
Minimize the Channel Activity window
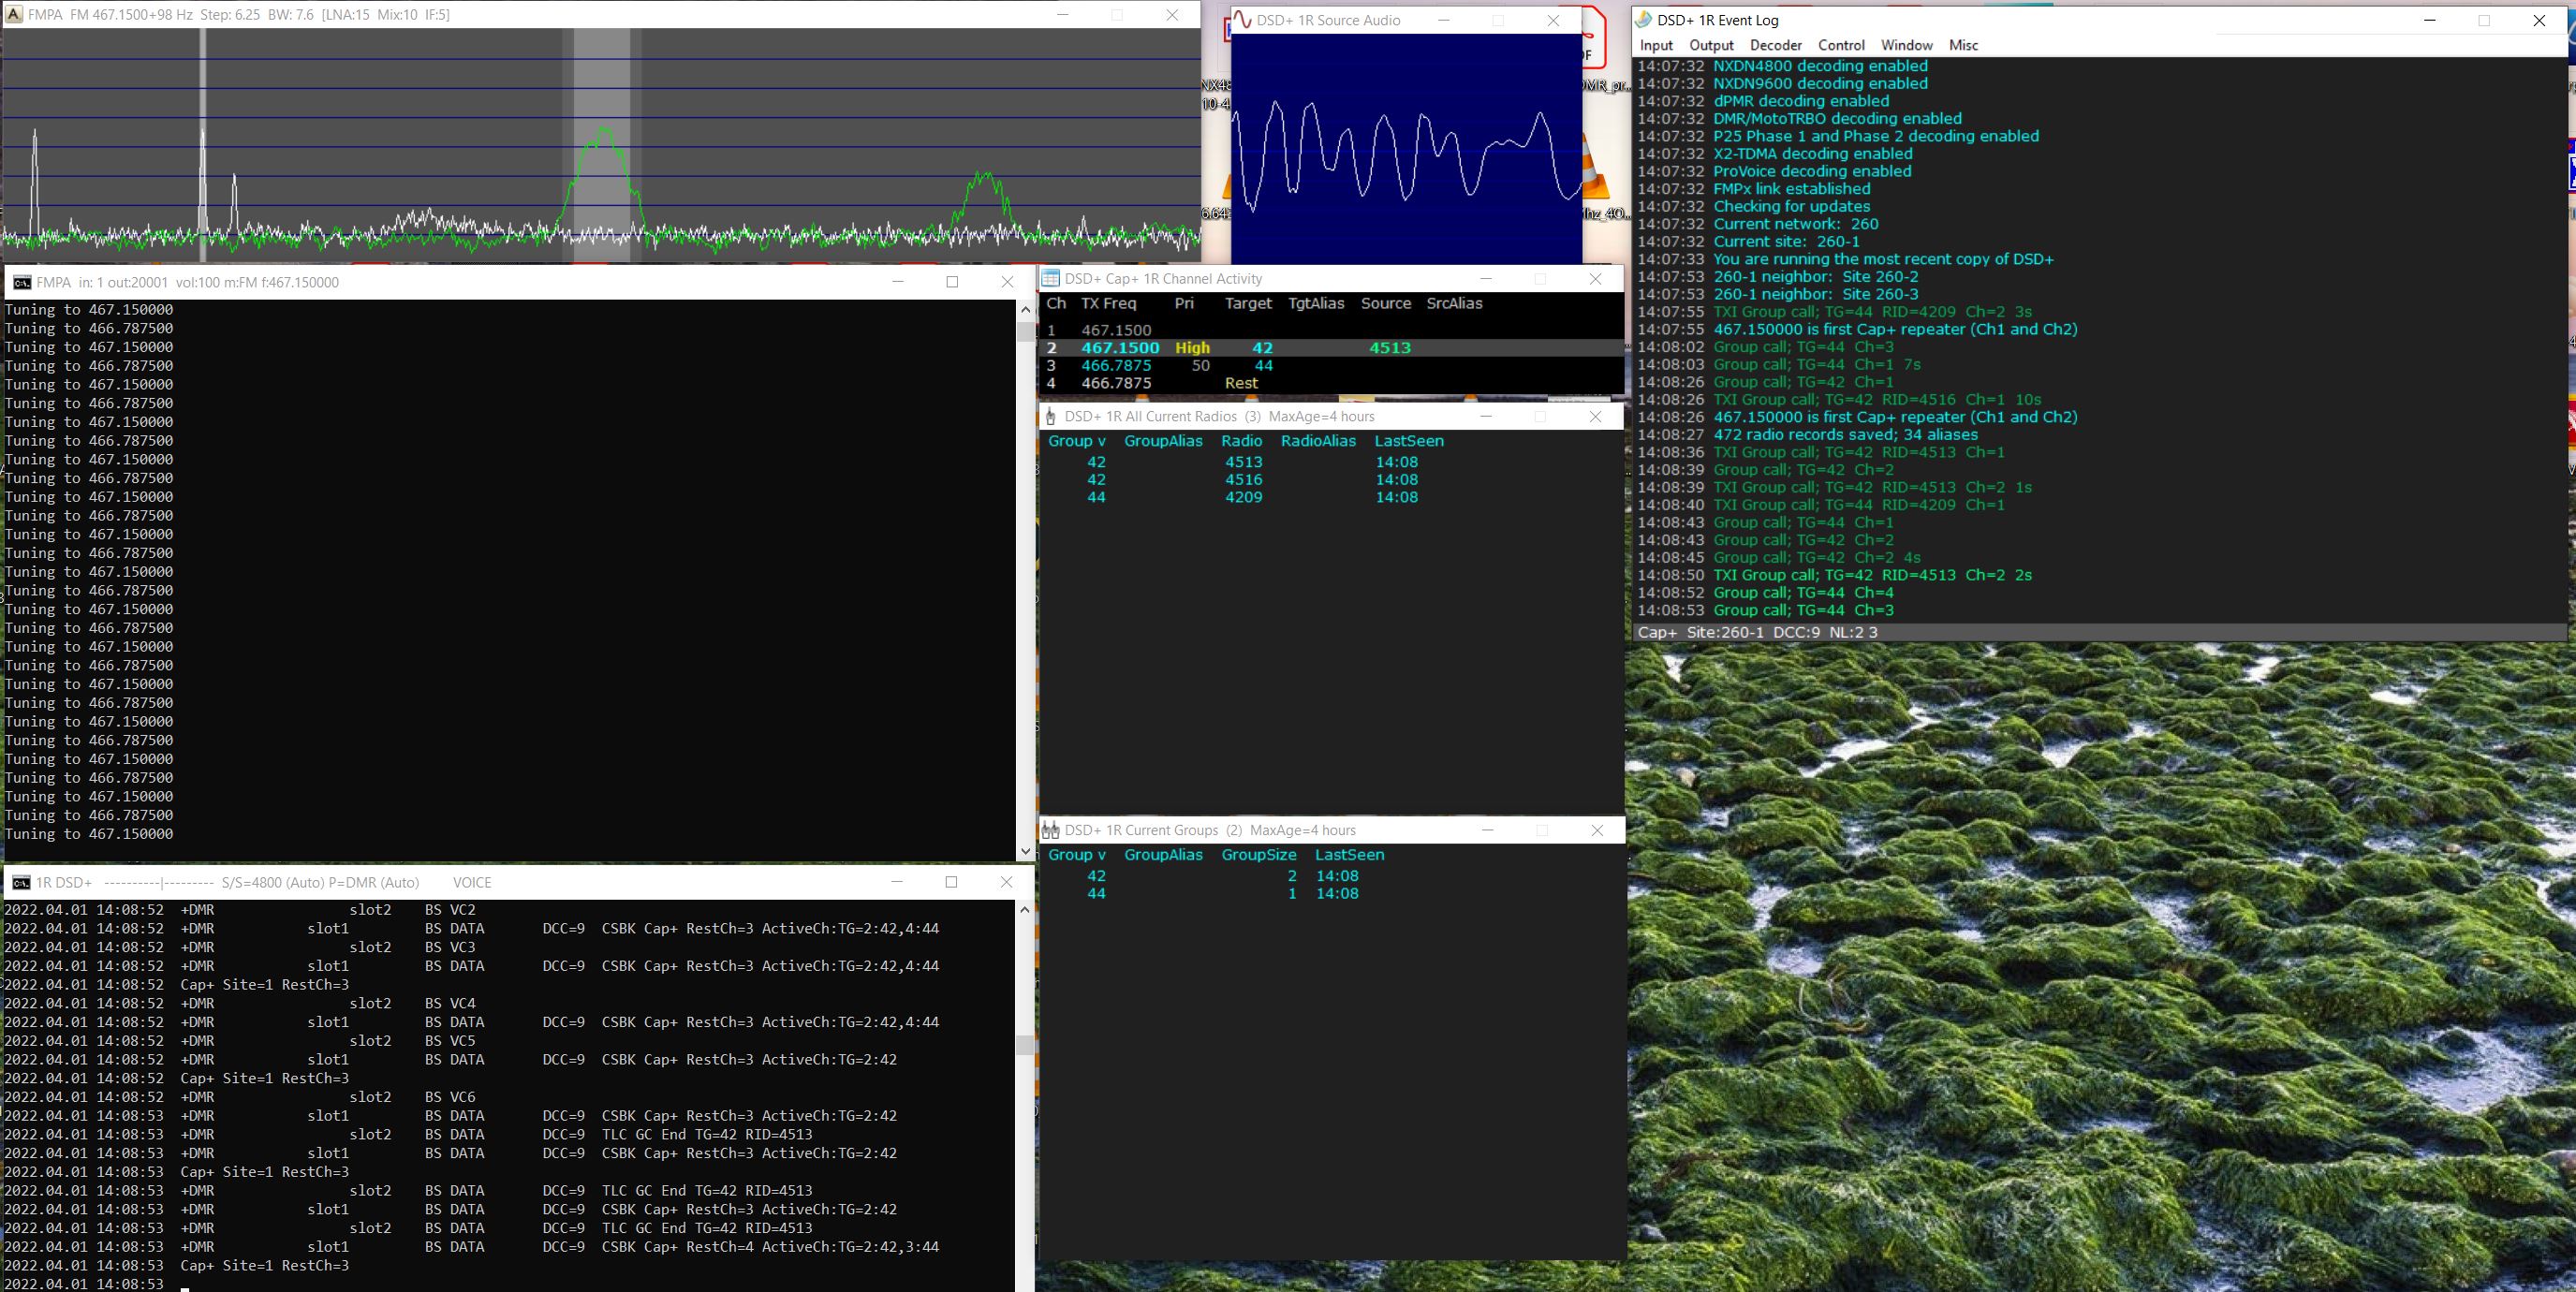(x=1486, y=279)
